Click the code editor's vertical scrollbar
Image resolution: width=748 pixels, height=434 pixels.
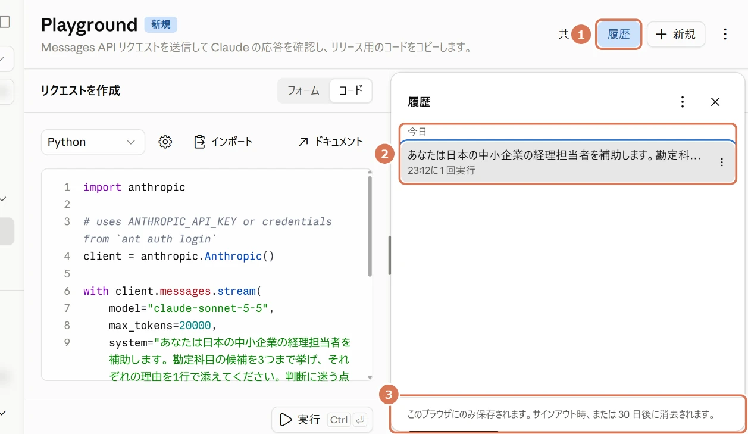pyautogui.click(x=370, y=226)
